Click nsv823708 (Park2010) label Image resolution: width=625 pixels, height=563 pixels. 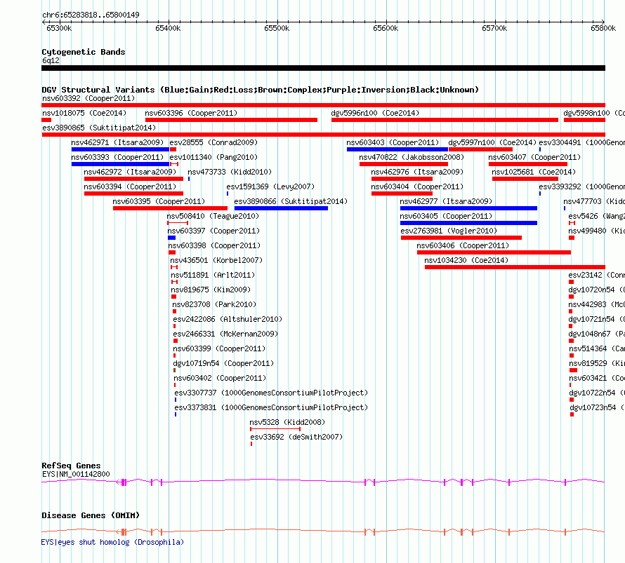(214, 304)
